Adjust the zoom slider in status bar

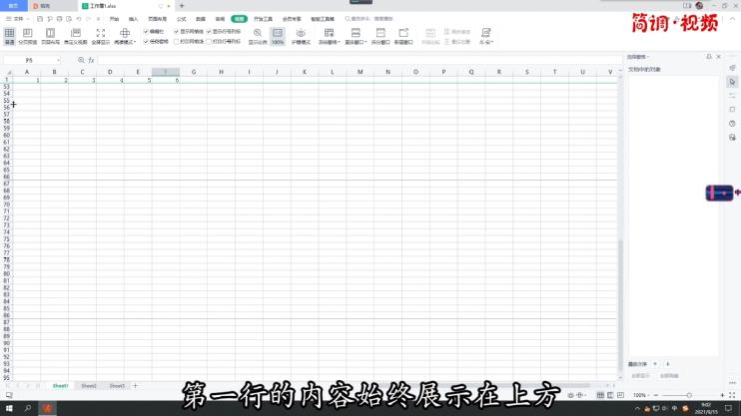tap(688, 395)
